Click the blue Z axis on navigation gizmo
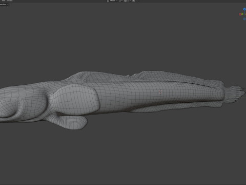This screenshot has height=185, width=246. point(244,9)
